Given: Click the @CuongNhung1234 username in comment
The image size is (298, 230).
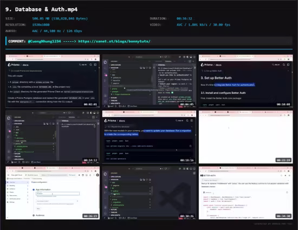Looking at the screenshot, I should point(44,41).
